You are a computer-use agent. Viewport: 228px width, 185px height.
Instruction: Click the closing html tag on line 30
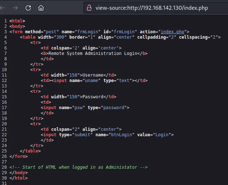pyautogui.click(x=18, y=178)
